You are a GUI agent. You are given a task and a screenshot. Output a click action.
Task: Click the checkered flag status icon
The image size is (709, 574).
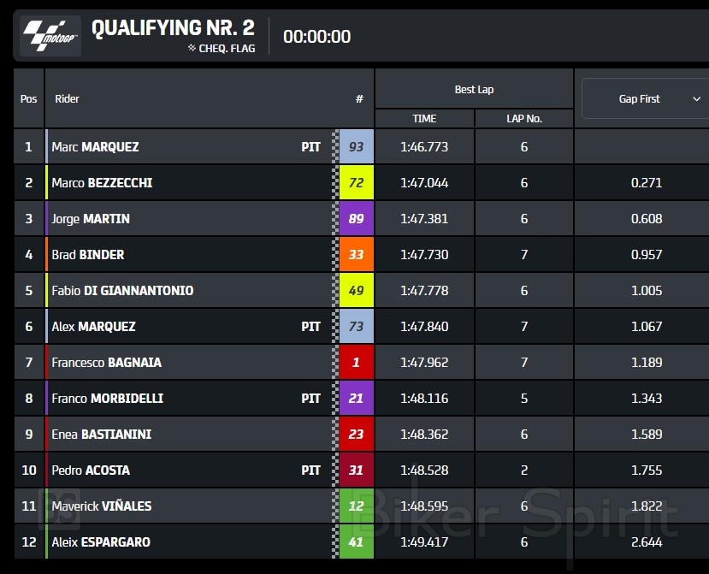(192, 49)
